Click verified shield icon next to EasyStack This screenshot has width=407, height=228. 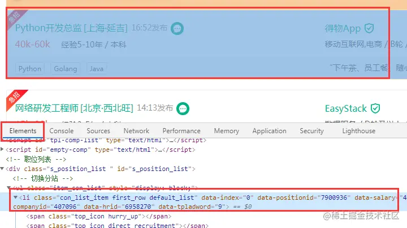pos(375,108)
